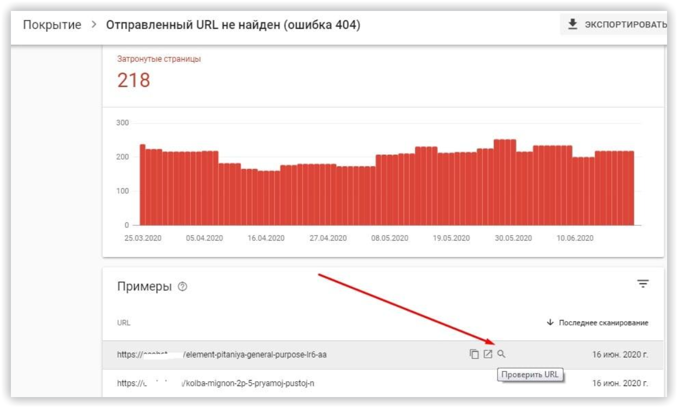This screenshot has height=408, width=678.
Task: Click the URL column header
Action: pos(124,323)
